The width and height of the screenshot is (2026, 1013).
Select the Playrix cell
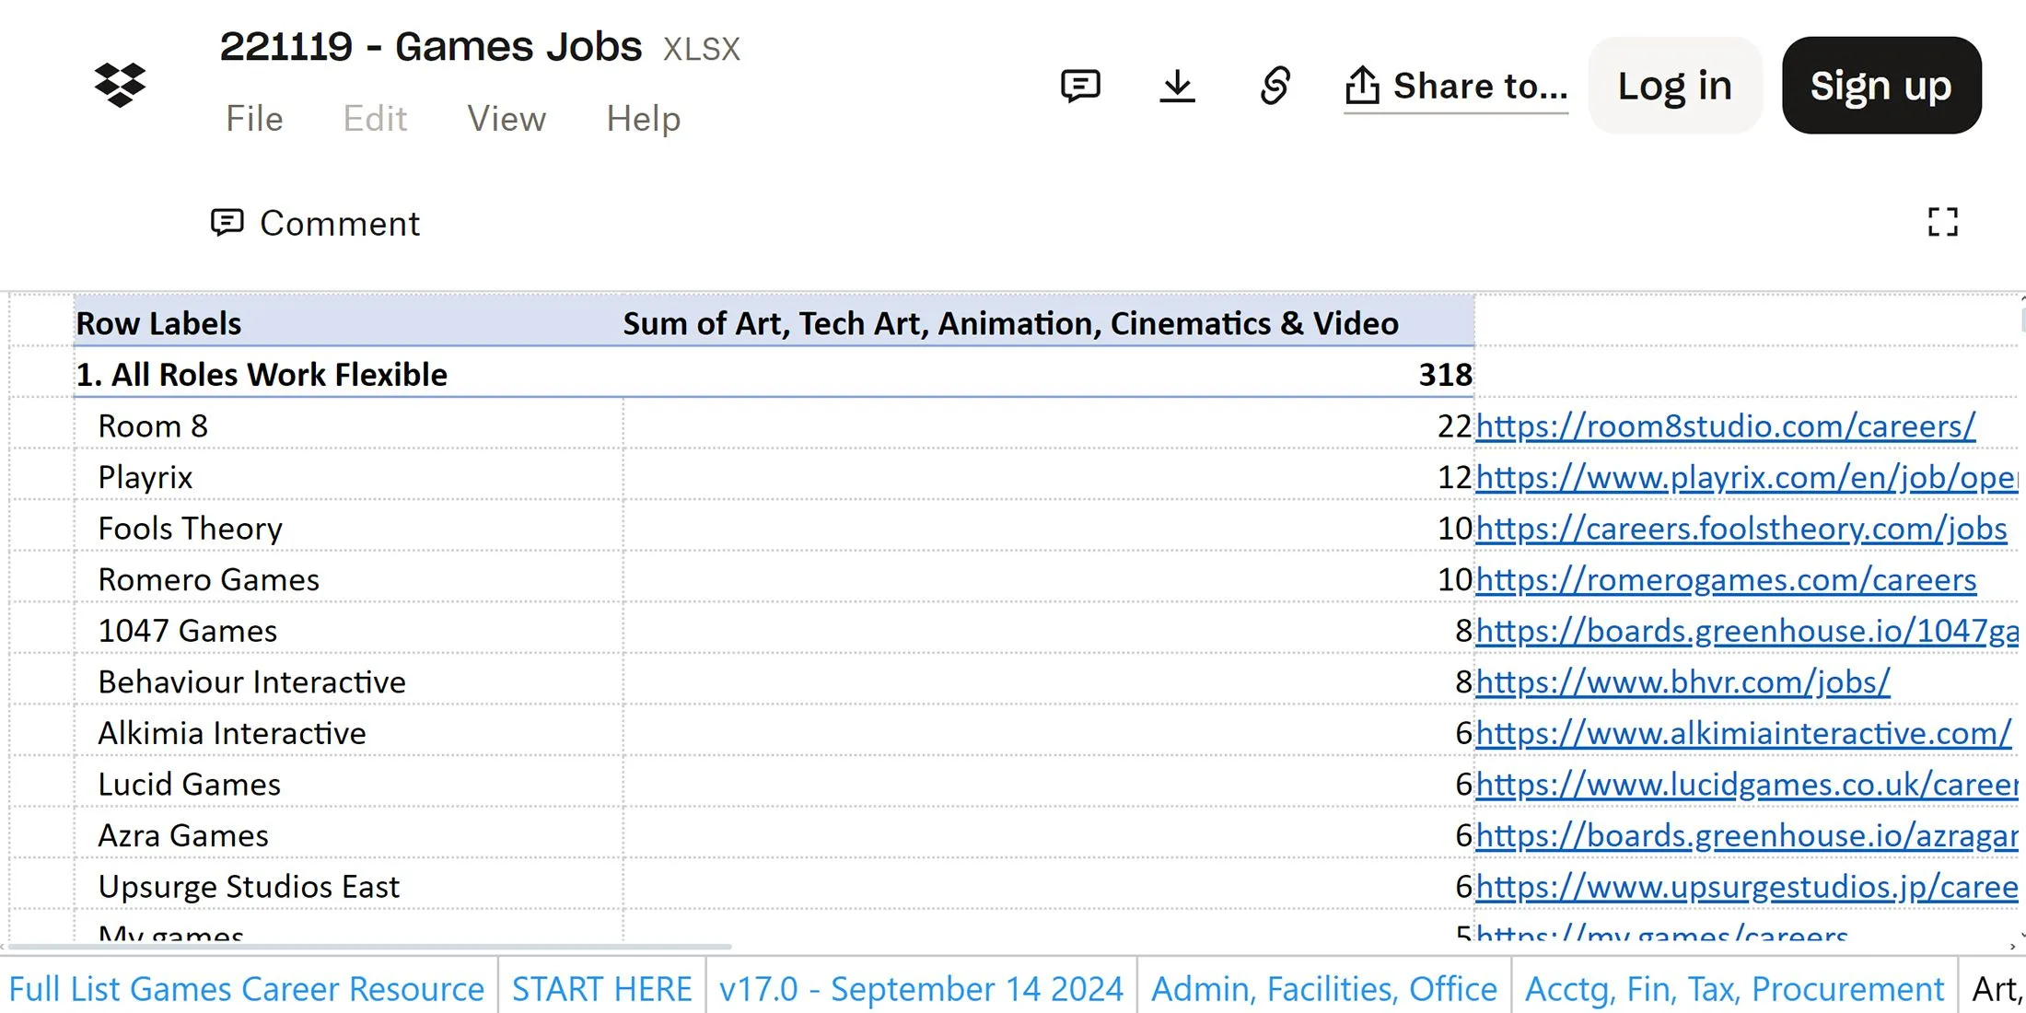[348, 477]
